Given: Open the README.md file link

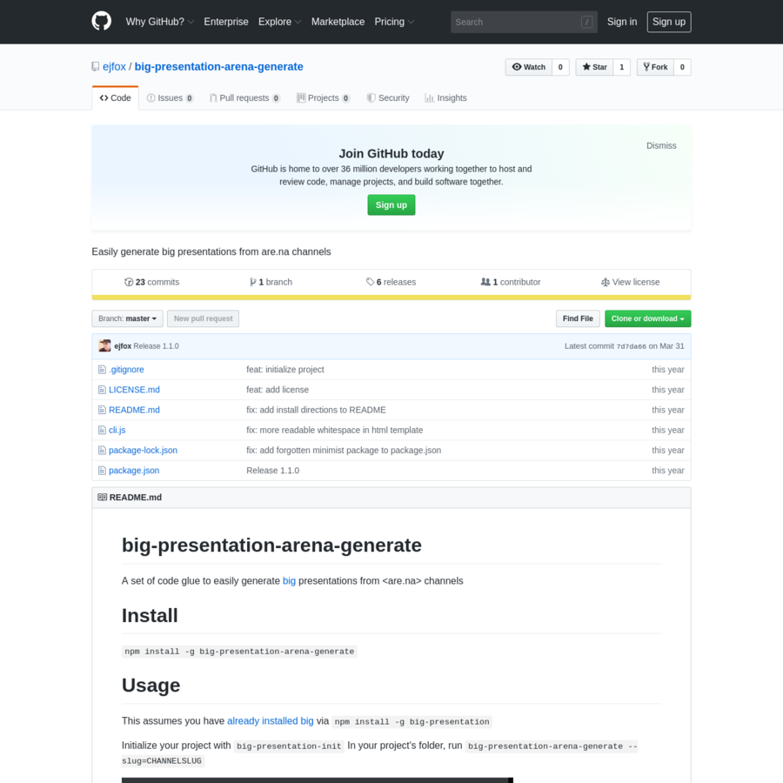Looking at the screenshot, I should 134,410.
